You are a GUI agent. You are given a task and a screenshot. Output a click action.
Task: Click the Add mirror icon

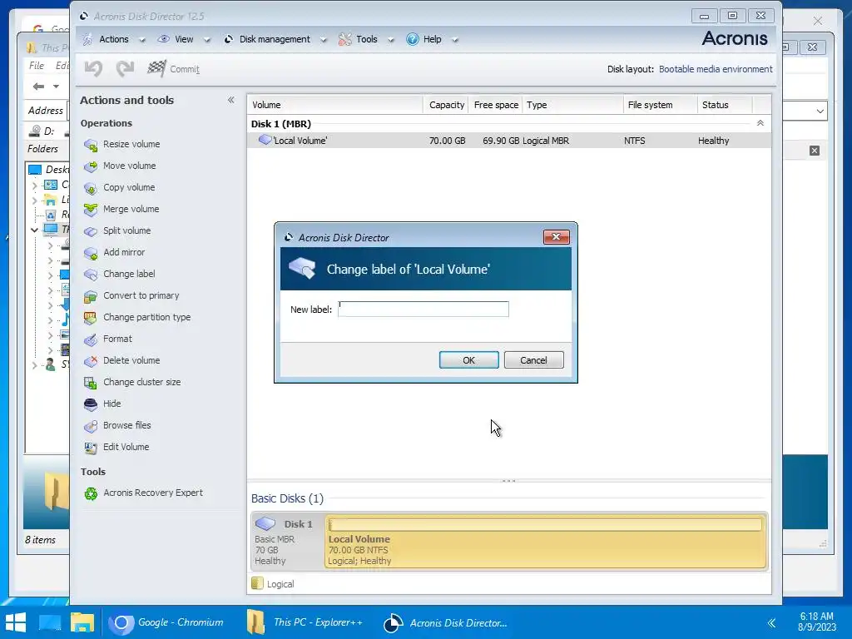pos(91,253)
